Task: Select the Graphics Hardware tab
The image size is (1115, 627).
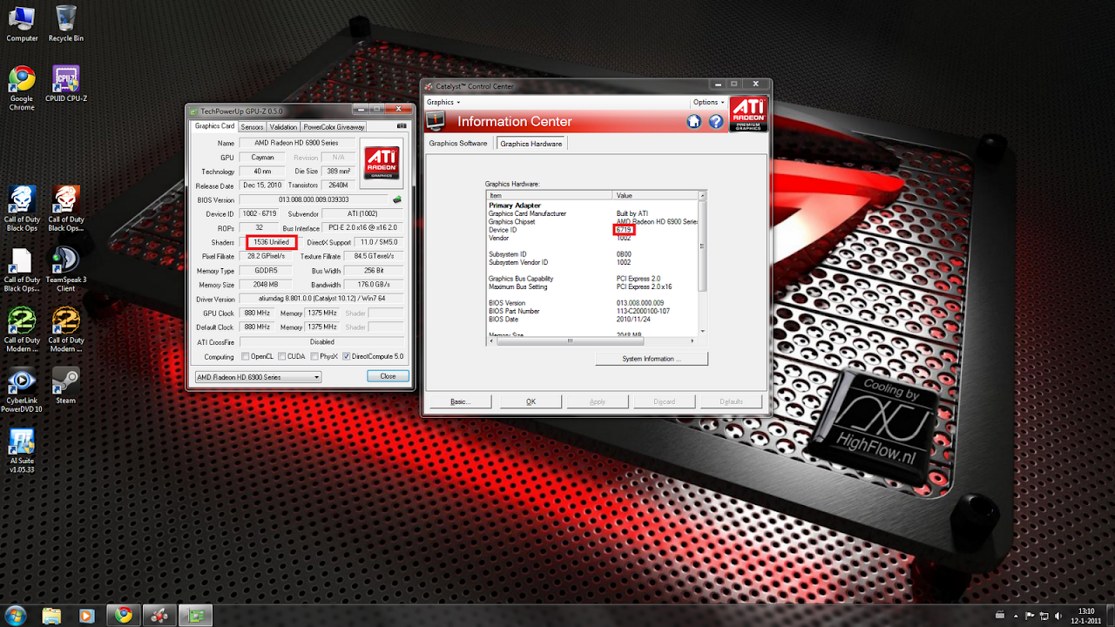Action: [530, 143]
